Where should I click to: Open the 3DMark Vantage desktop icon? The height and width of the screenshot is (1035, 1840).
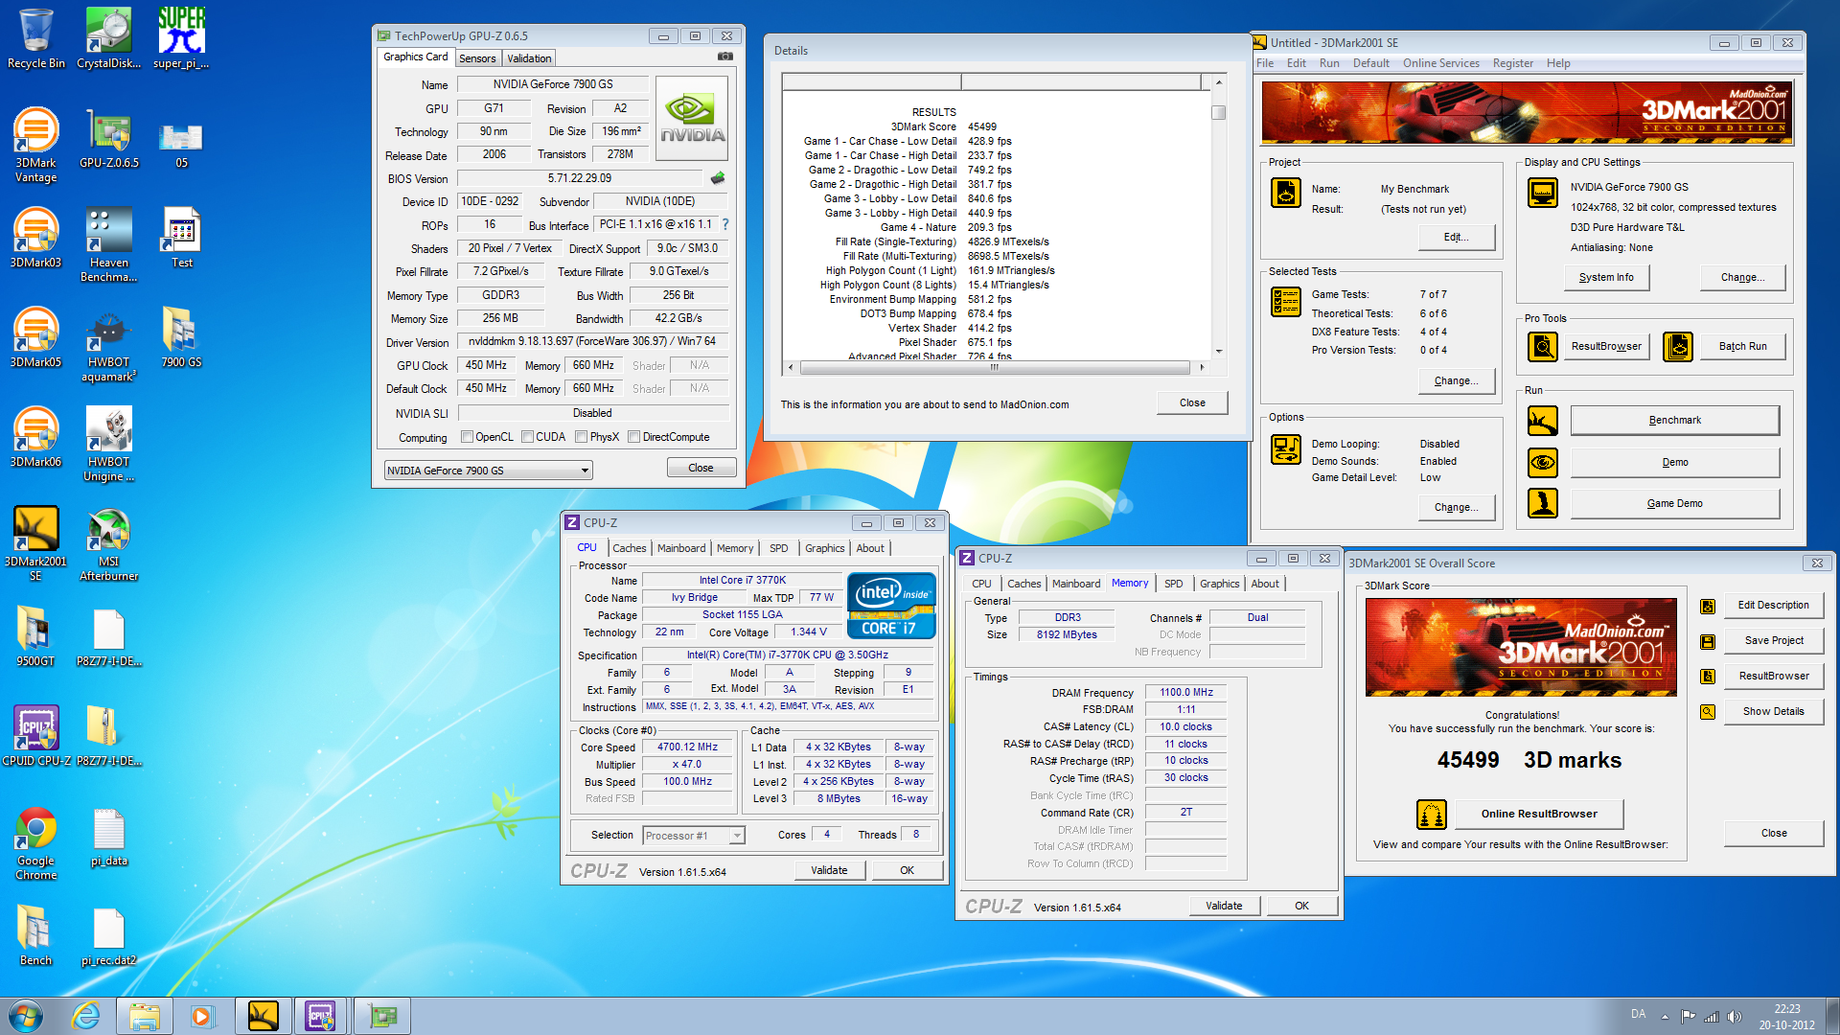point(35,145)
